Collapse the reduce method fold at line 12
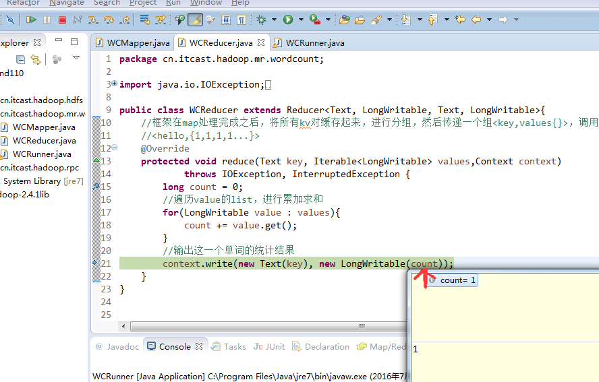This screenshot has width=599, height=382. coord(114,148)
